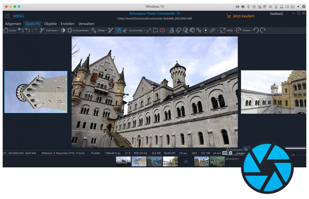
Task: Expand the Optimieren dropdown arrow
Action: click(59, 30)
